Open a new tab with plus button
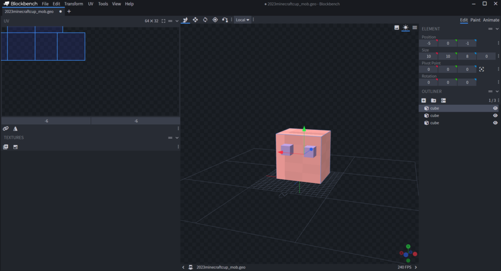The width and height of the screenshot is (501, 271). coord(68,11)
